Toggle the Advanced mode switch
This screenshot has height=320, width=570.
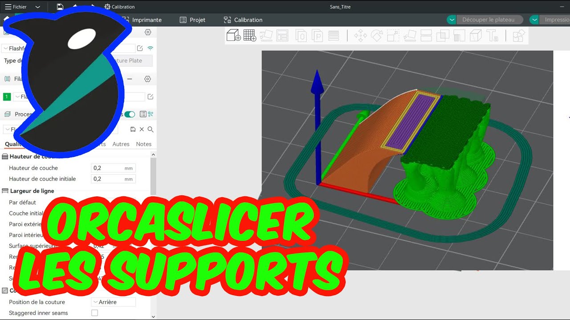[x=130, y=114]
